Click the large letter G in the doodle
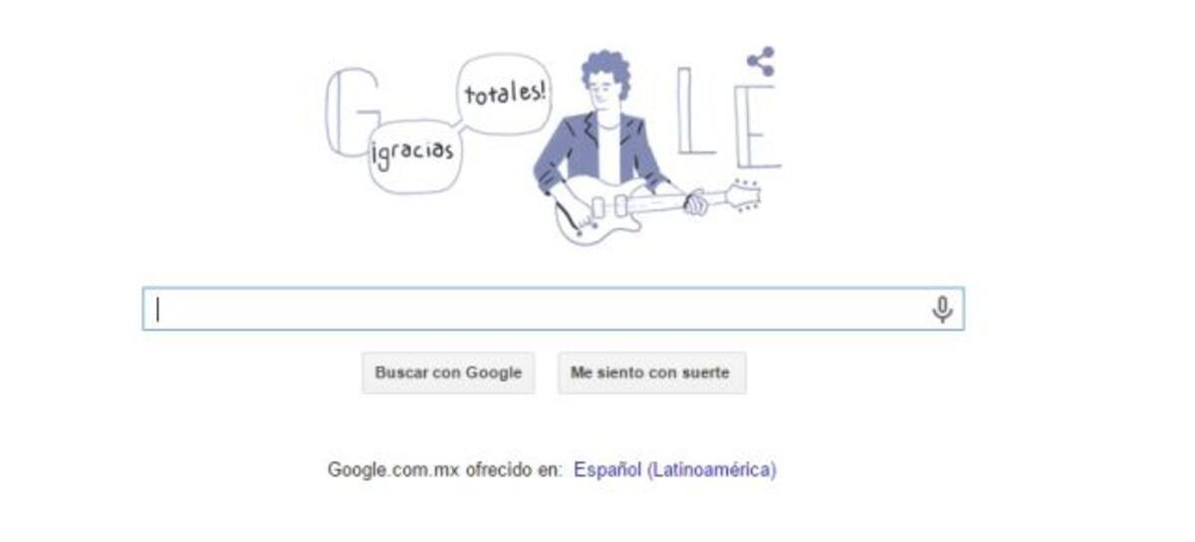Viewport: 1195px width, 542px height. coord(352,113)
